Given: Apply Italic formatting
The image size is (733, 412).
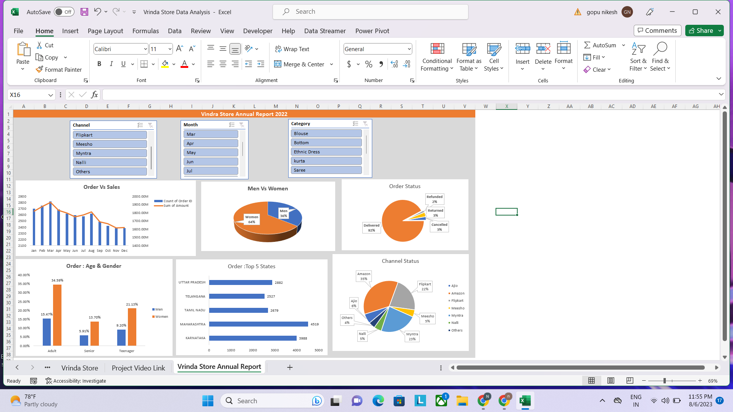Looking at the screenshot, I should 111,64.
